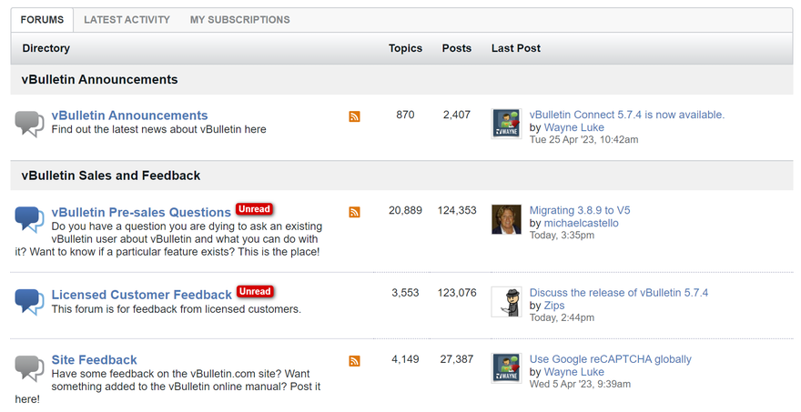Click the Unread badge on Licensed Customer Feedback

pyautogui.click(x=255, y=292)
